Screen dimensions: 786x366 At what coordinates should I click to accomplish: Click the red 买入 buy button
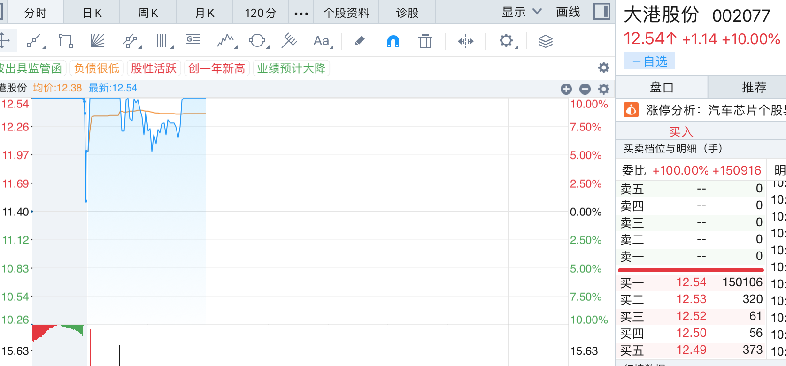pos(681,132)
